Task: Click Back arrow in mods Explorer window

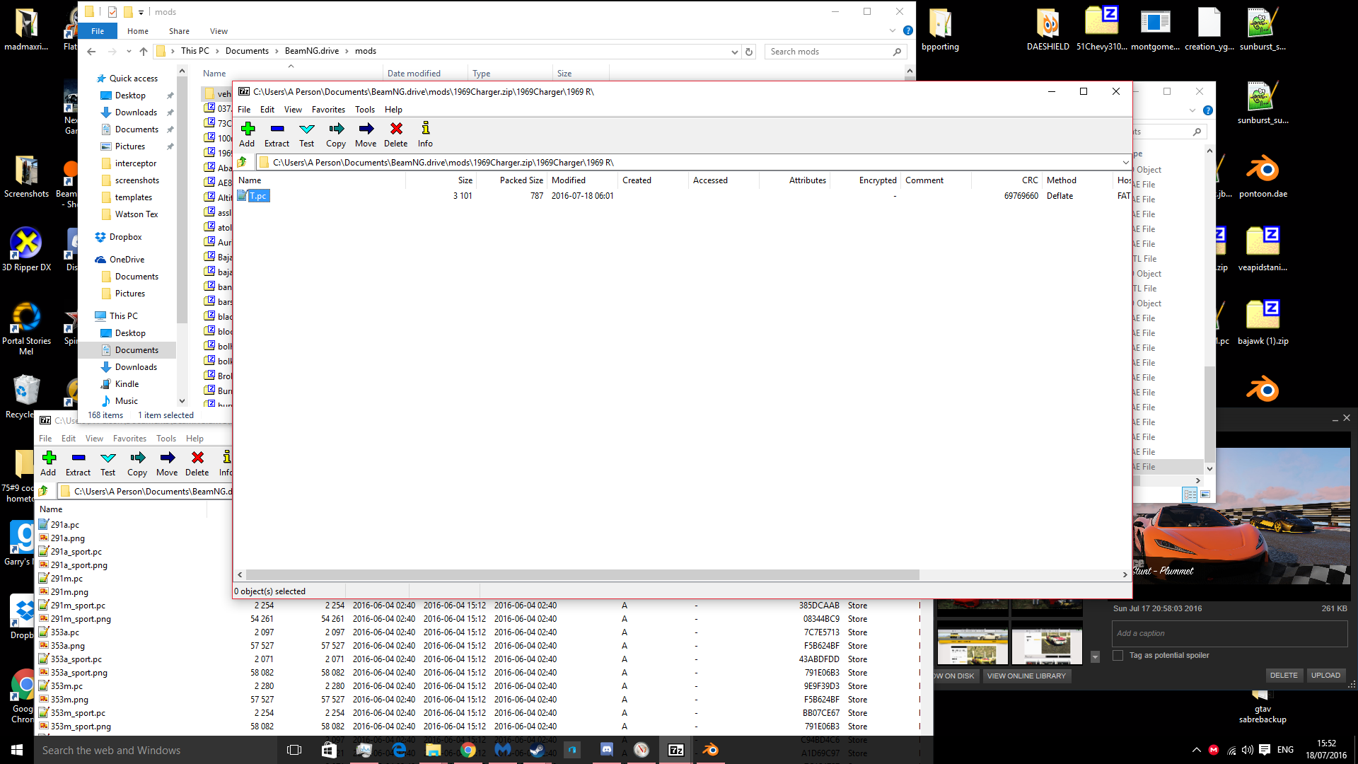Action: (x=91, y=51)
